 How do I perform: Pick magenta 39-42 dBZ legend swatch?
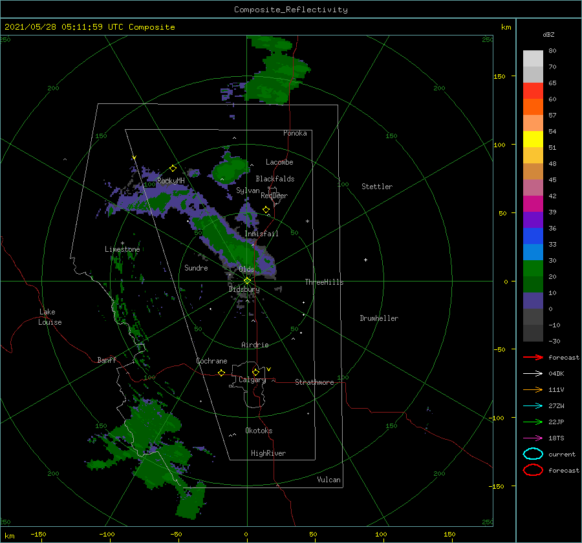[x=533, y=204]
